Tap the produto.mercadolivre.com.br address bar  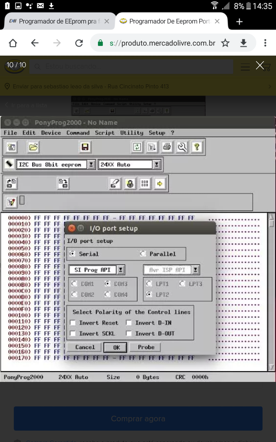pyautogui.click(x=162, y=43)
